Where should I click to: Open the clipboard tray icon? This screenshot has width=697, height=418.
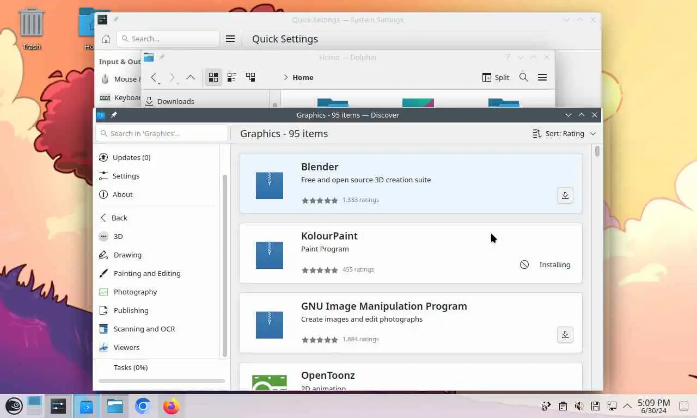pos(563,406)
